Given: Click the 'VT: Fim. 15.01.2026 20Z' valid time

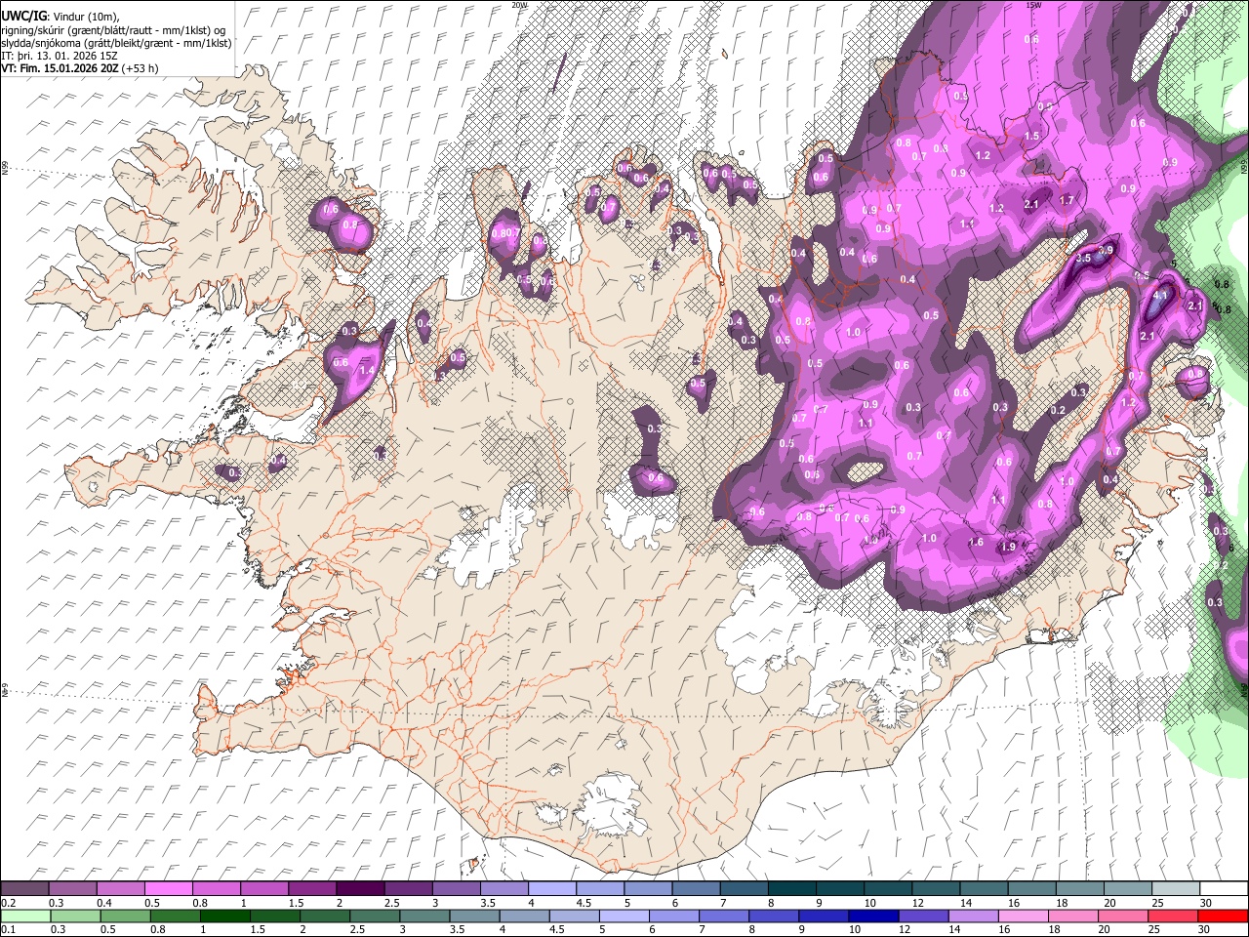Looking at the screenshot, I should (60, 68).
